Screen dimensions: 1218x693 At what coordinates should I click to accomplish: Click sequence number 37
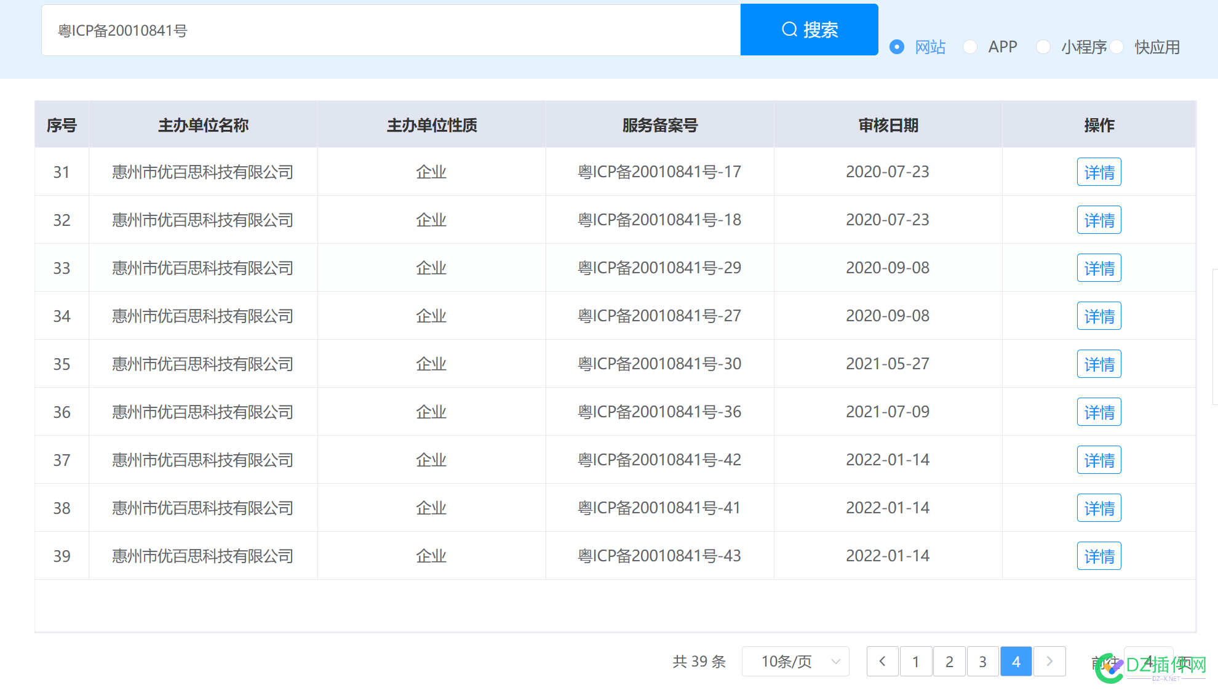[x=62, y=460]
